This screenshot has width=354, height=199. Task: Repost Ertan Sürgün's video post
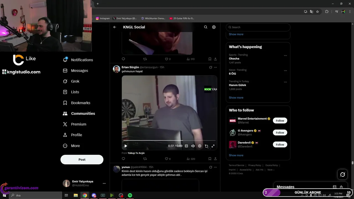145,159
